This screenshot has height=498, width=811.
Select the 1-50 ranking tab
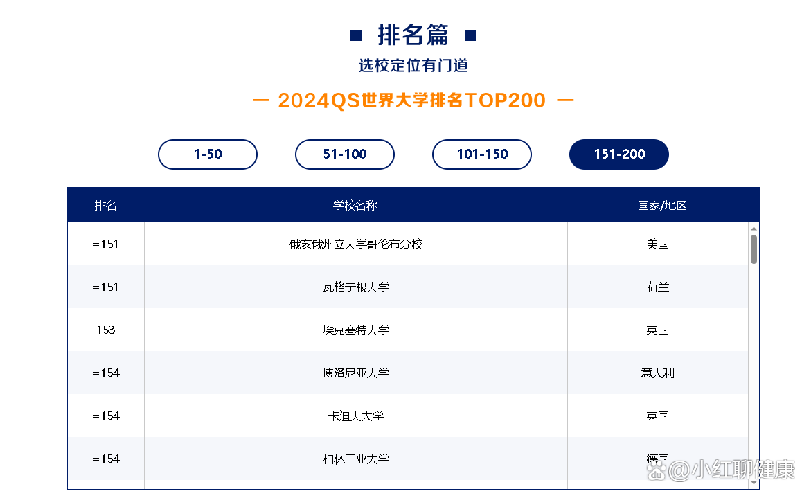(x=207, y=154)
